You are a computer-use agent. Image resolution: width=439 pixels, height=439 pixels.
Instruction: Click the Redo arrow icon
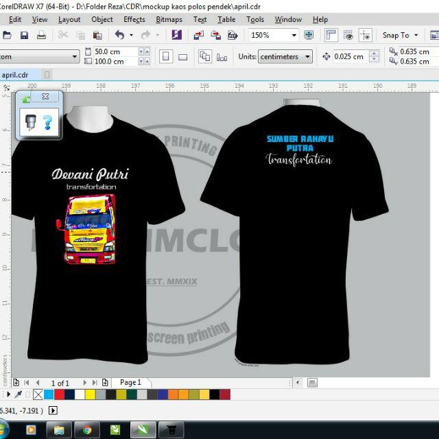pos(145,35)
